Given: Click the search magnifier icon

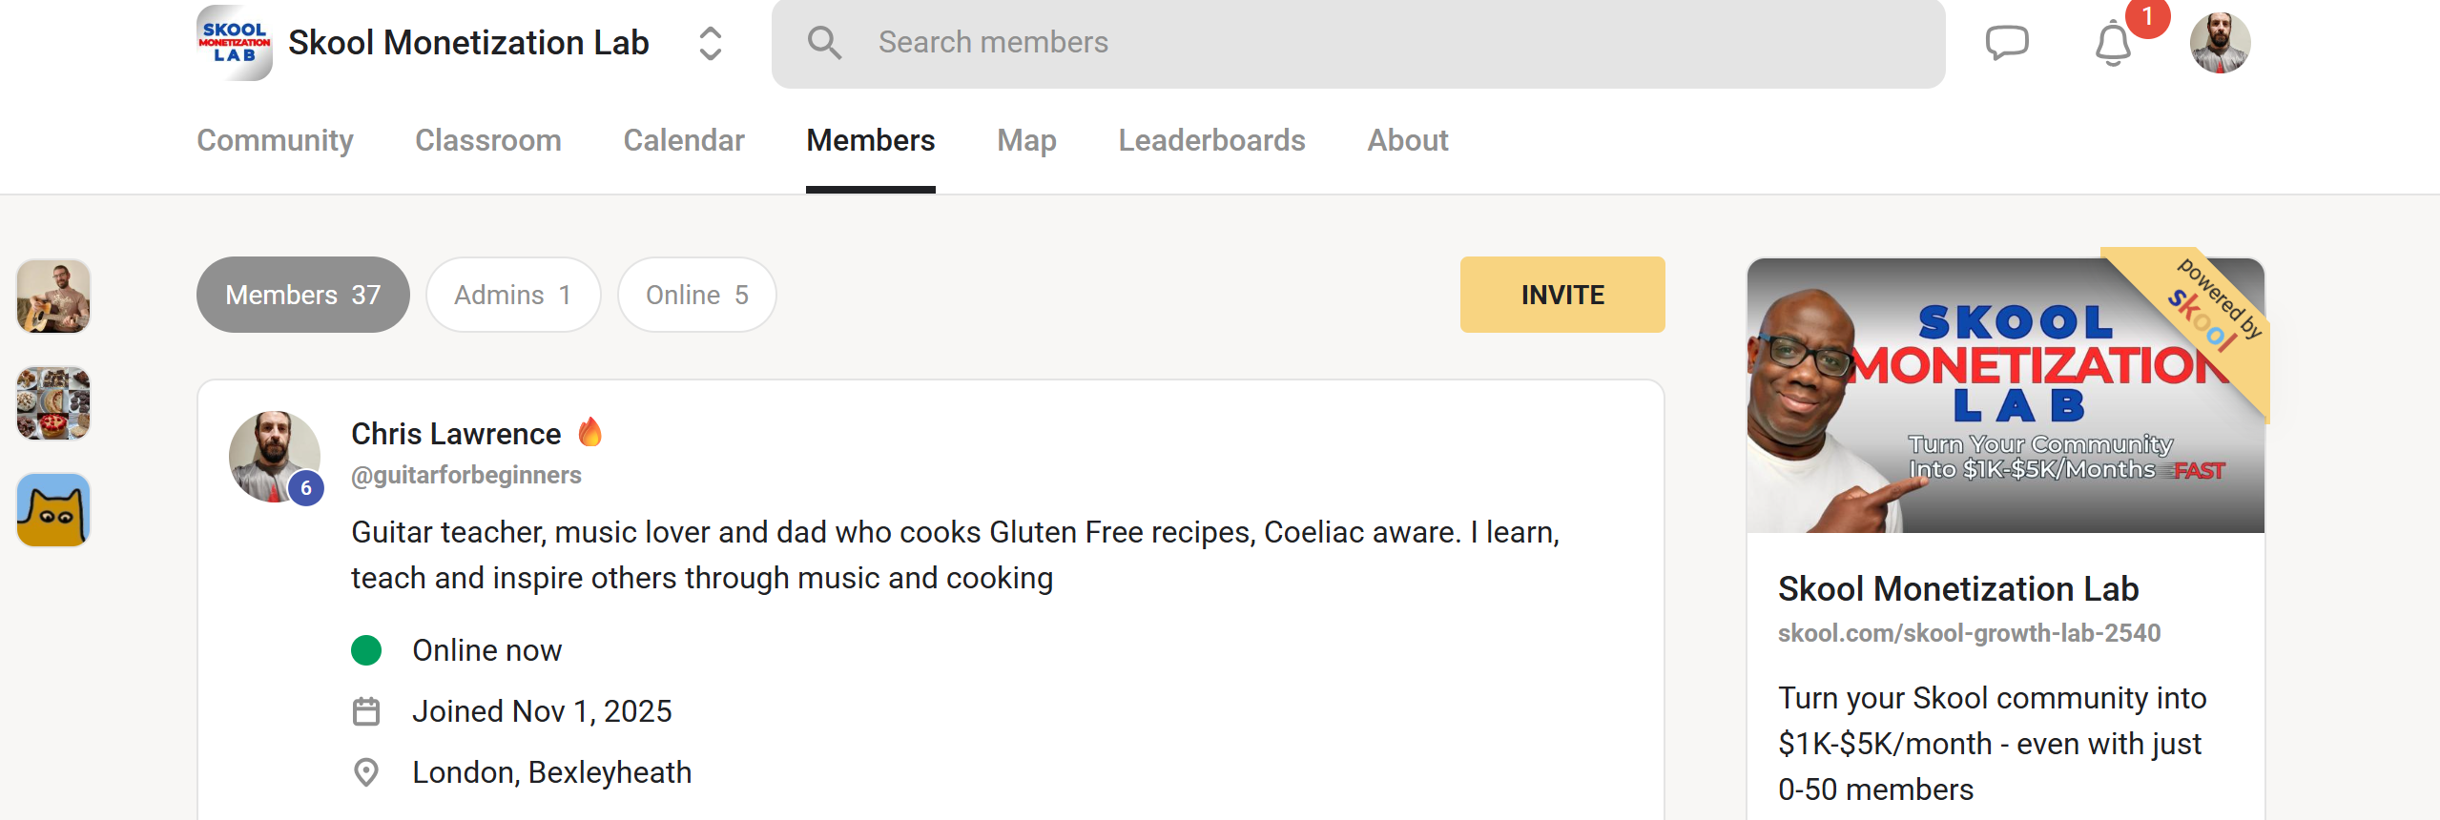Looking at the screenshot, I should 824,43.
